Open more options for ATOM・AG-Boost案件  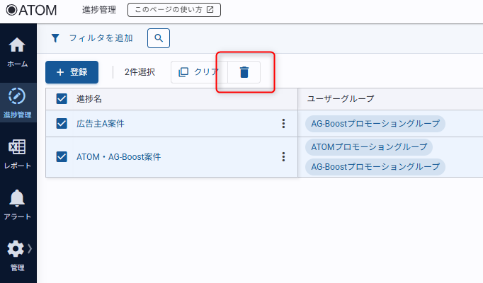click(283, 157)
